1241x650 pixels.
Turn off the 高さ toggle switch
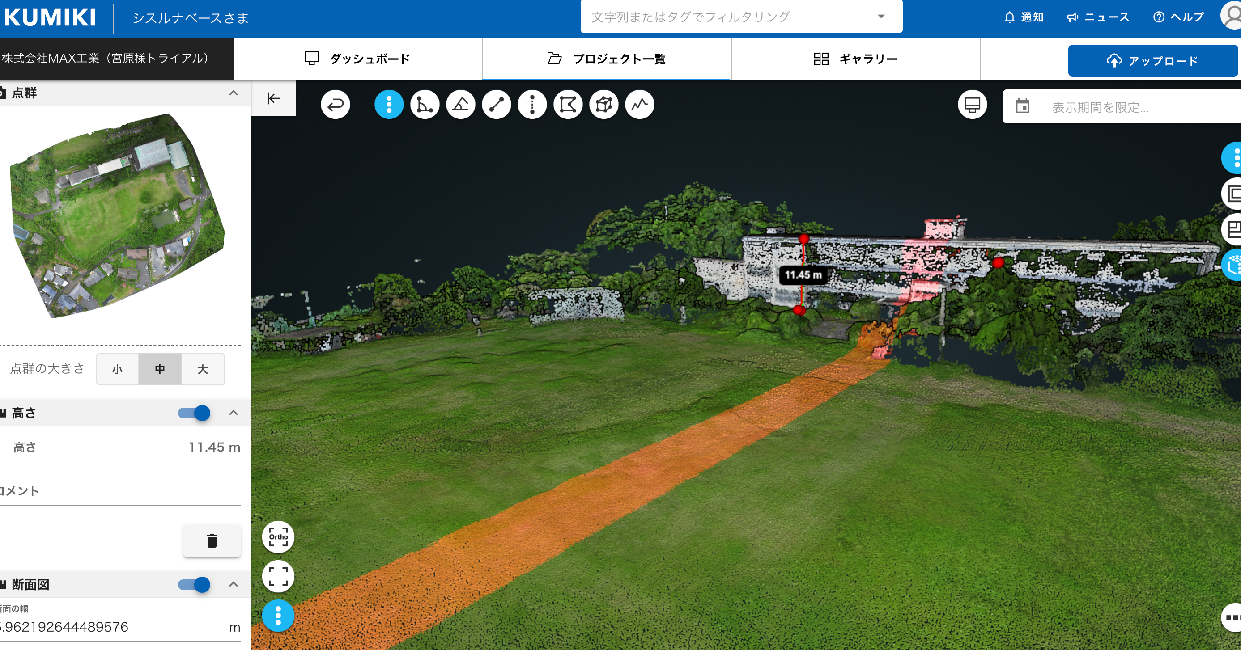[x=195, y=413]
